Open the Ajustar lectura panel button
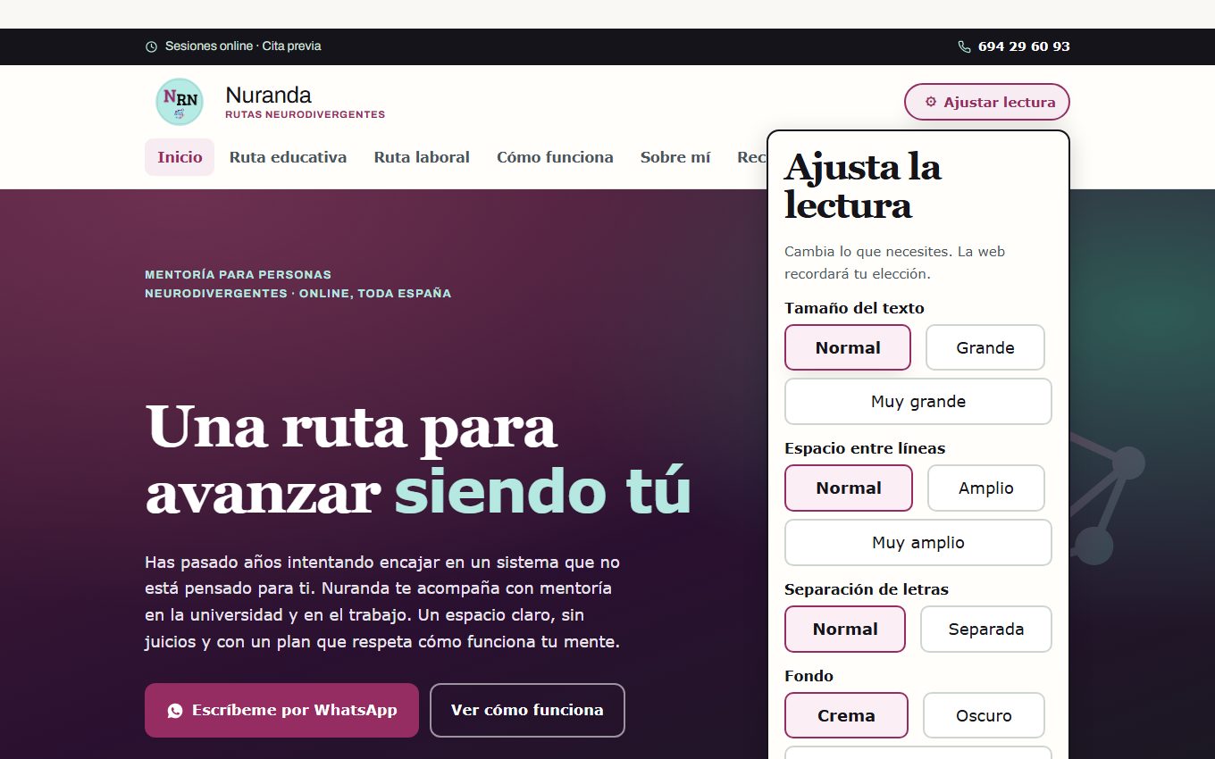The height and width of the screenshot is (759, 1215). point(987,102)
